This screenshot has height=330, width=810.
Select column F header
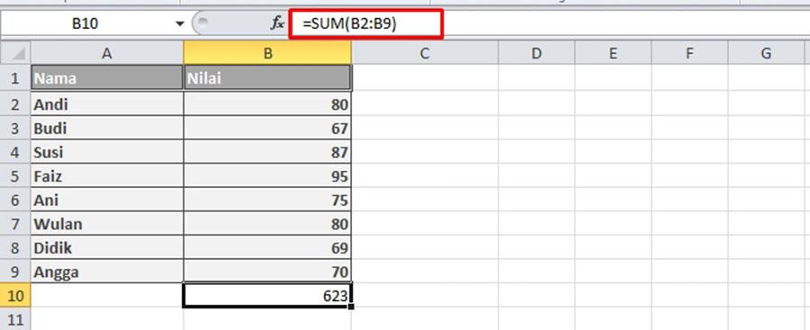tap(689, 53)
